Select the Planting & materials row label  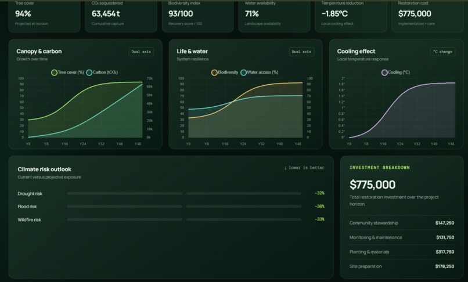click(x=369, y=252)
